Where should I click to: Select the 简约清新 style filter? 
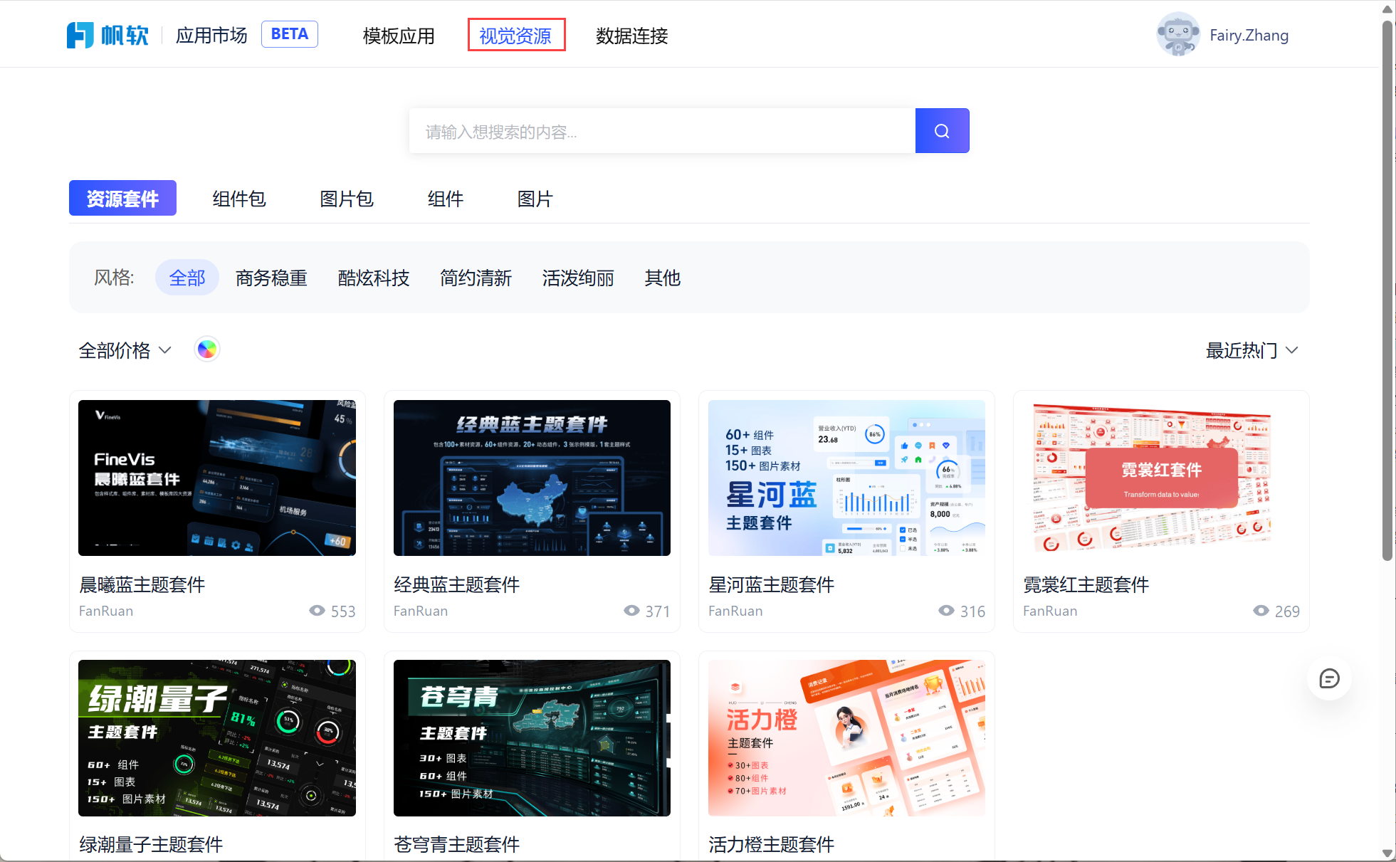[476, 278]
